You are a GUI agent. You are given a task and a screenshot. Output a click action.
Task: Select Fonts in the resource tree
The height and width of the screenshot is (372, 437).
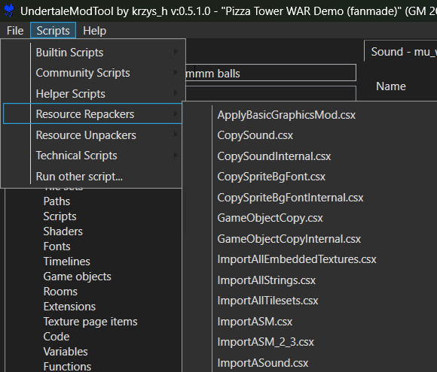57,246
